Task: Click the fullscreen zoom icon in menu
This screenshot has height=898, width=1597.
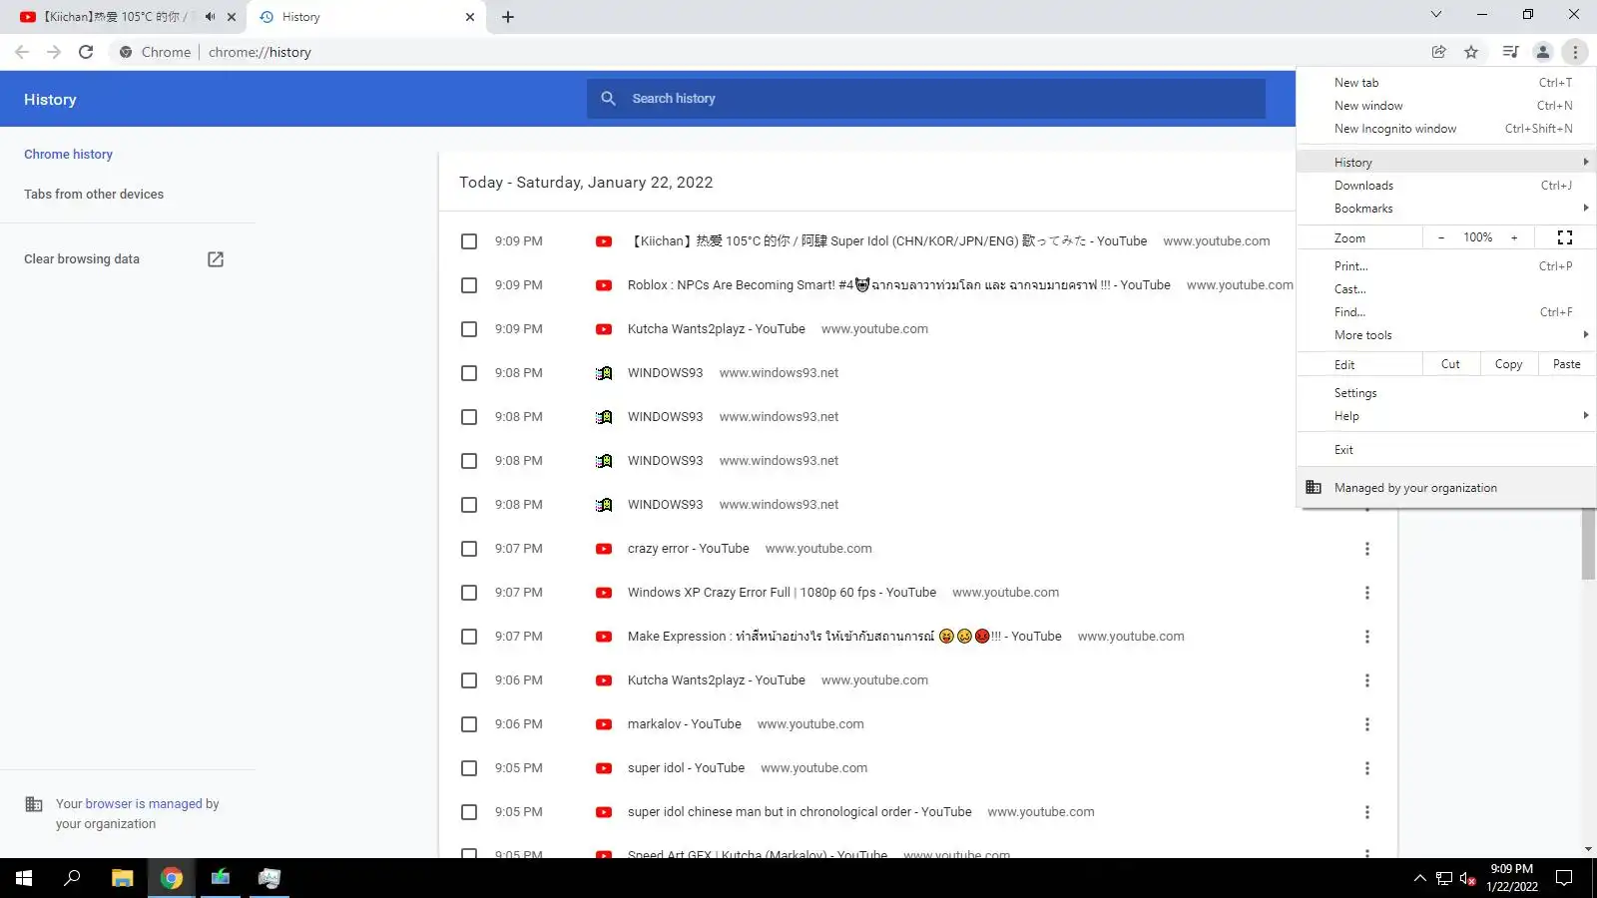Action: click(1565, 237)
